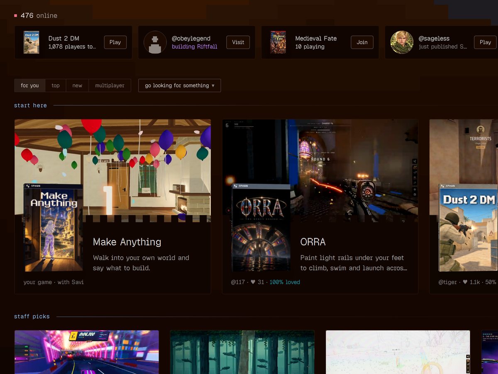498x374 pixels.
Task: Click the '476 online' status indicator
Action: [36, 16]
